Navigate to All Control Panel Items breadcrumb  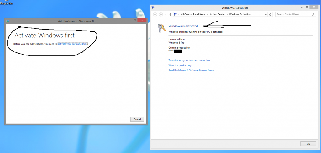coord(193,14)
